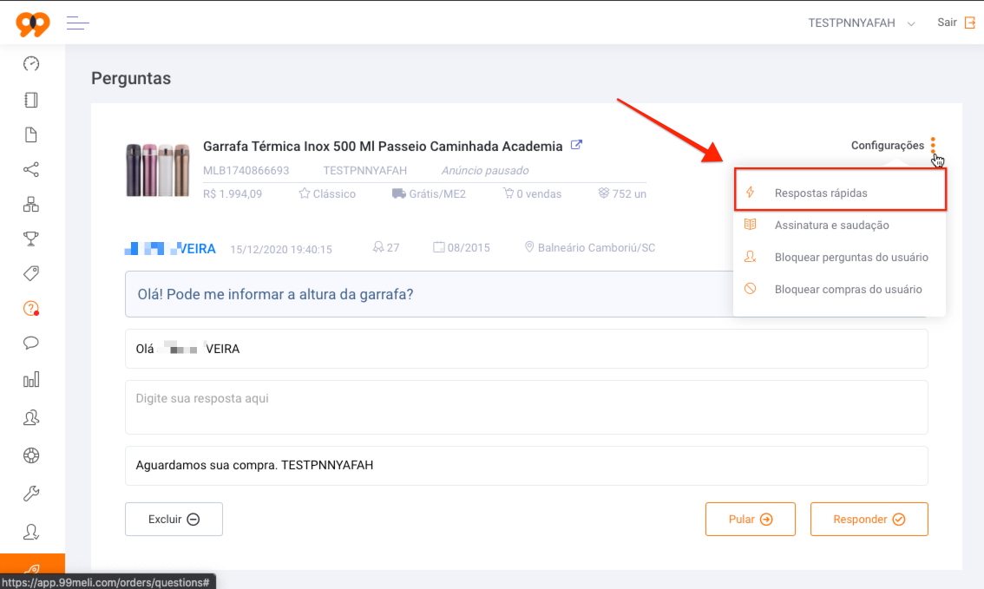This screenshot has height=589, width=984.
Task: Click the Perguntas page heading
Action: 131,78
